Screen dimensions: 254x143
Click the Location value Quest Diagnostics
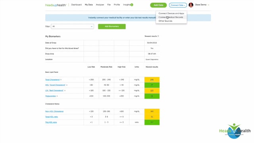tap(152, 59)
